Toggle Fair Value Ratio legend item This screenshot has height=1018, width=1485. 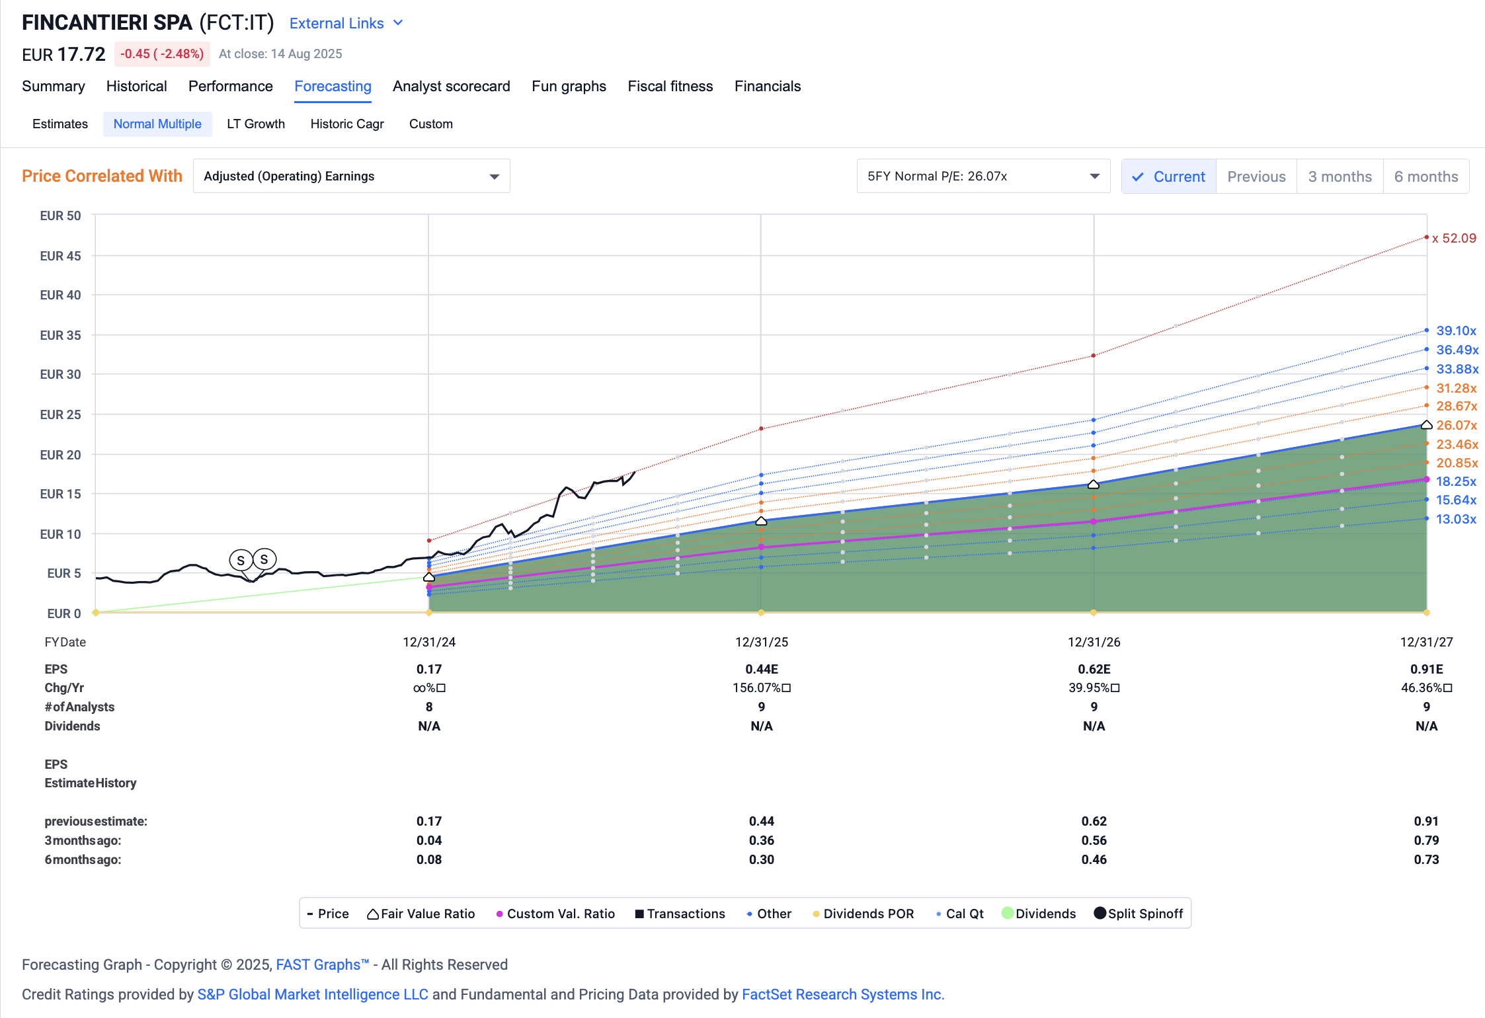(421, 914)
